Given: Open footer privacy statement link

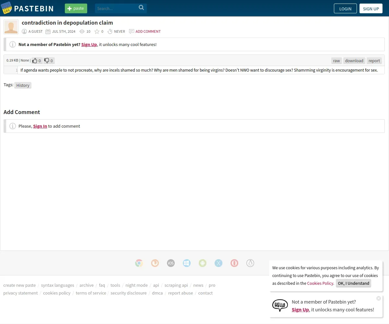Looking at the screenshot, I should (x=20, y=293).
